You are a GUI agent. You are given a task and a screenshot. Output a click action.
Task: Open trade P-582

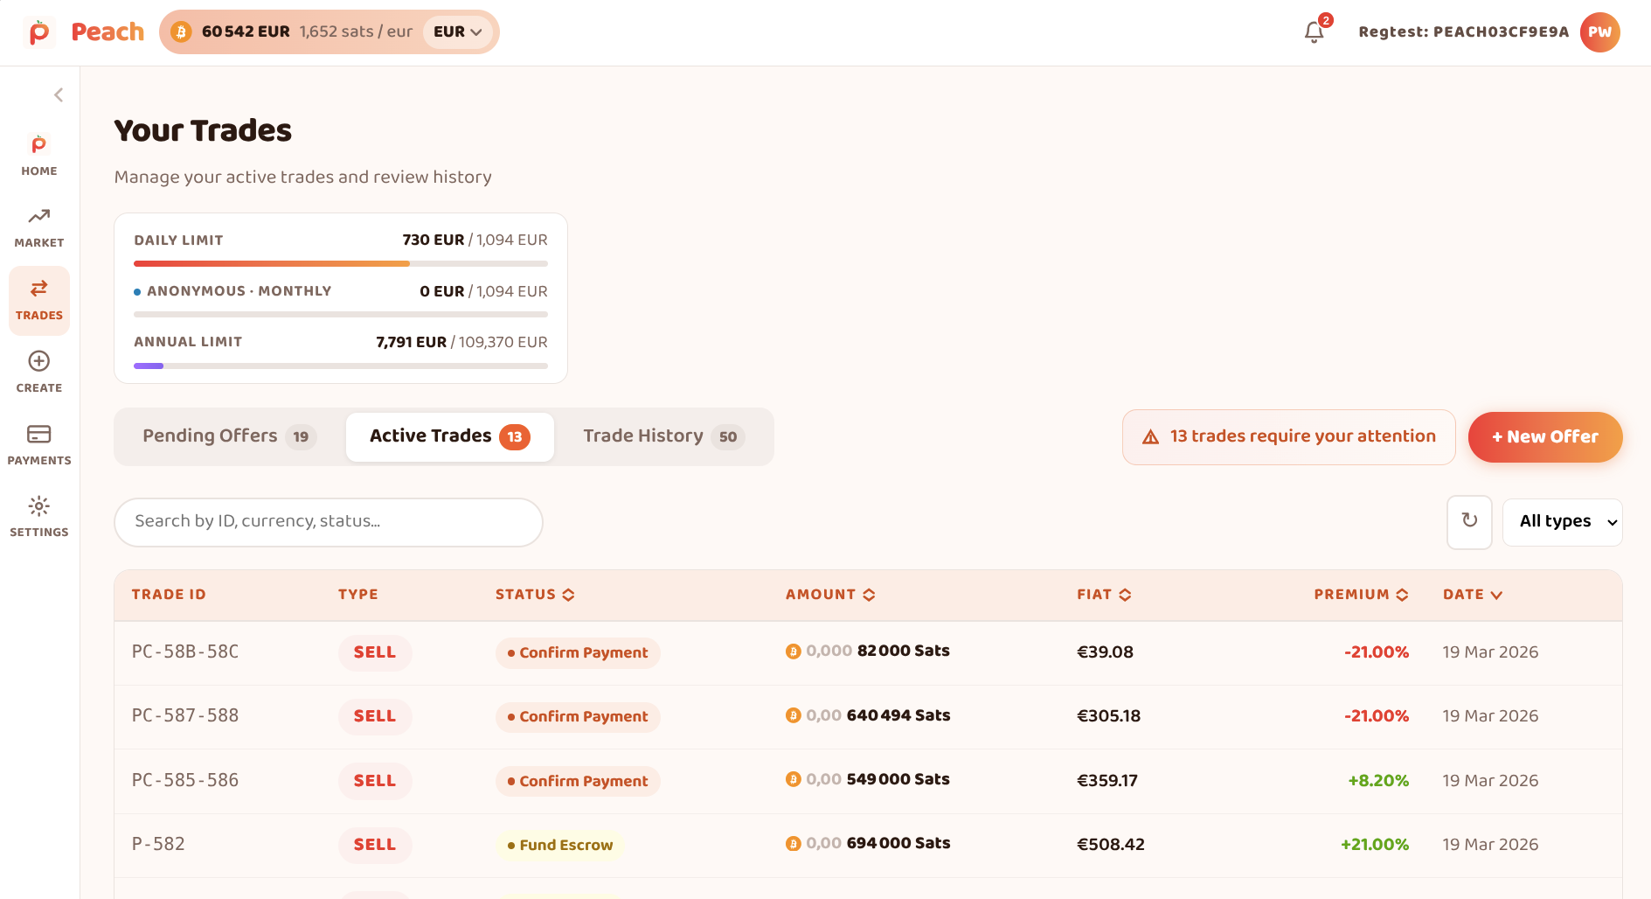pyautogui.click(x=158, y=845)
